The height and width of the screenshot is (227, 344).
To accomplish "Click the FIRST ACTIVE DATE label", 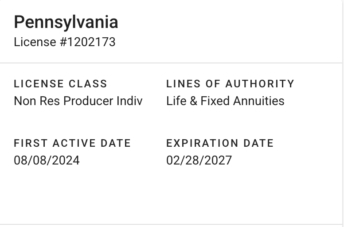I will (x=72, y=143).
